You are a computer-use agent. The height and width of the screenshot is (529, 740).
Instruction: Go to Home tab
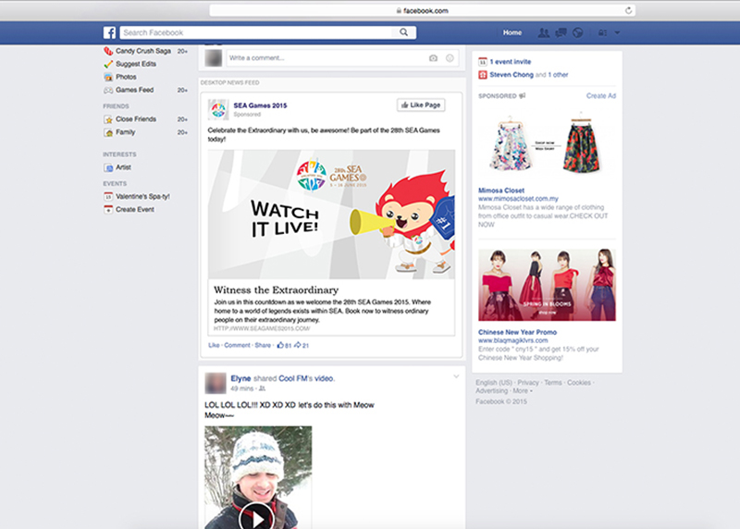click(512, 33)
